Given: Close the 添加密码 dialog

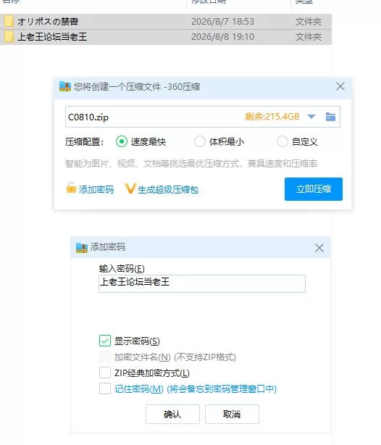Looking at the screenshot, I should tap(319, 248).
